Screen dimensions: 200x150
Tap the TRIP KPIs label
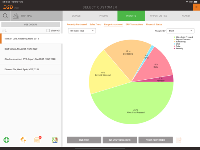coord(26,16)
